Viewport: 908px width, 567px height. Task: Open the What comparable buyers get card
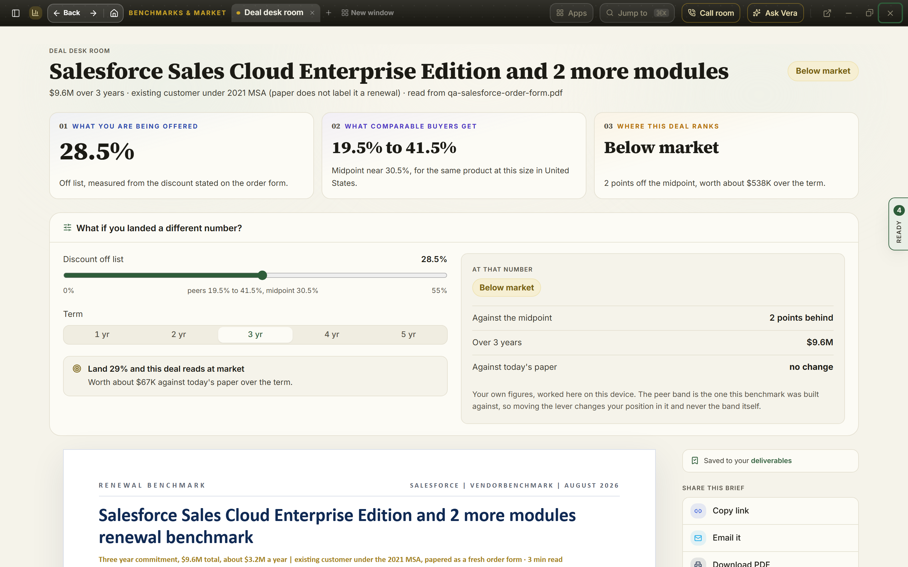[454, 156]
